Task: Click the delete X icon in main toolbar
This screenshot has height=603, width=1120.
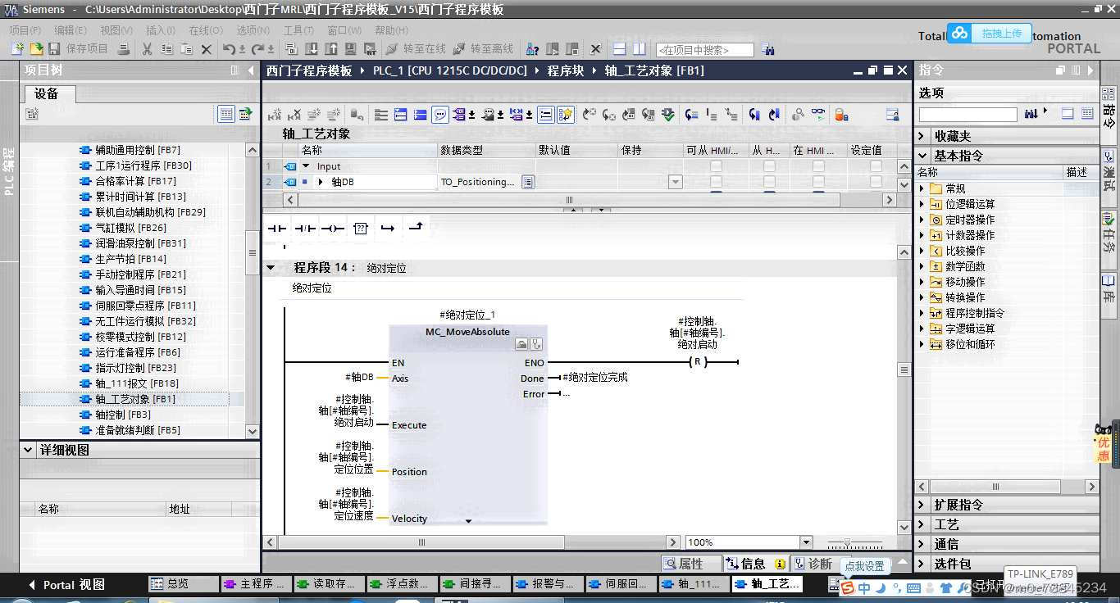Action: 207,49
